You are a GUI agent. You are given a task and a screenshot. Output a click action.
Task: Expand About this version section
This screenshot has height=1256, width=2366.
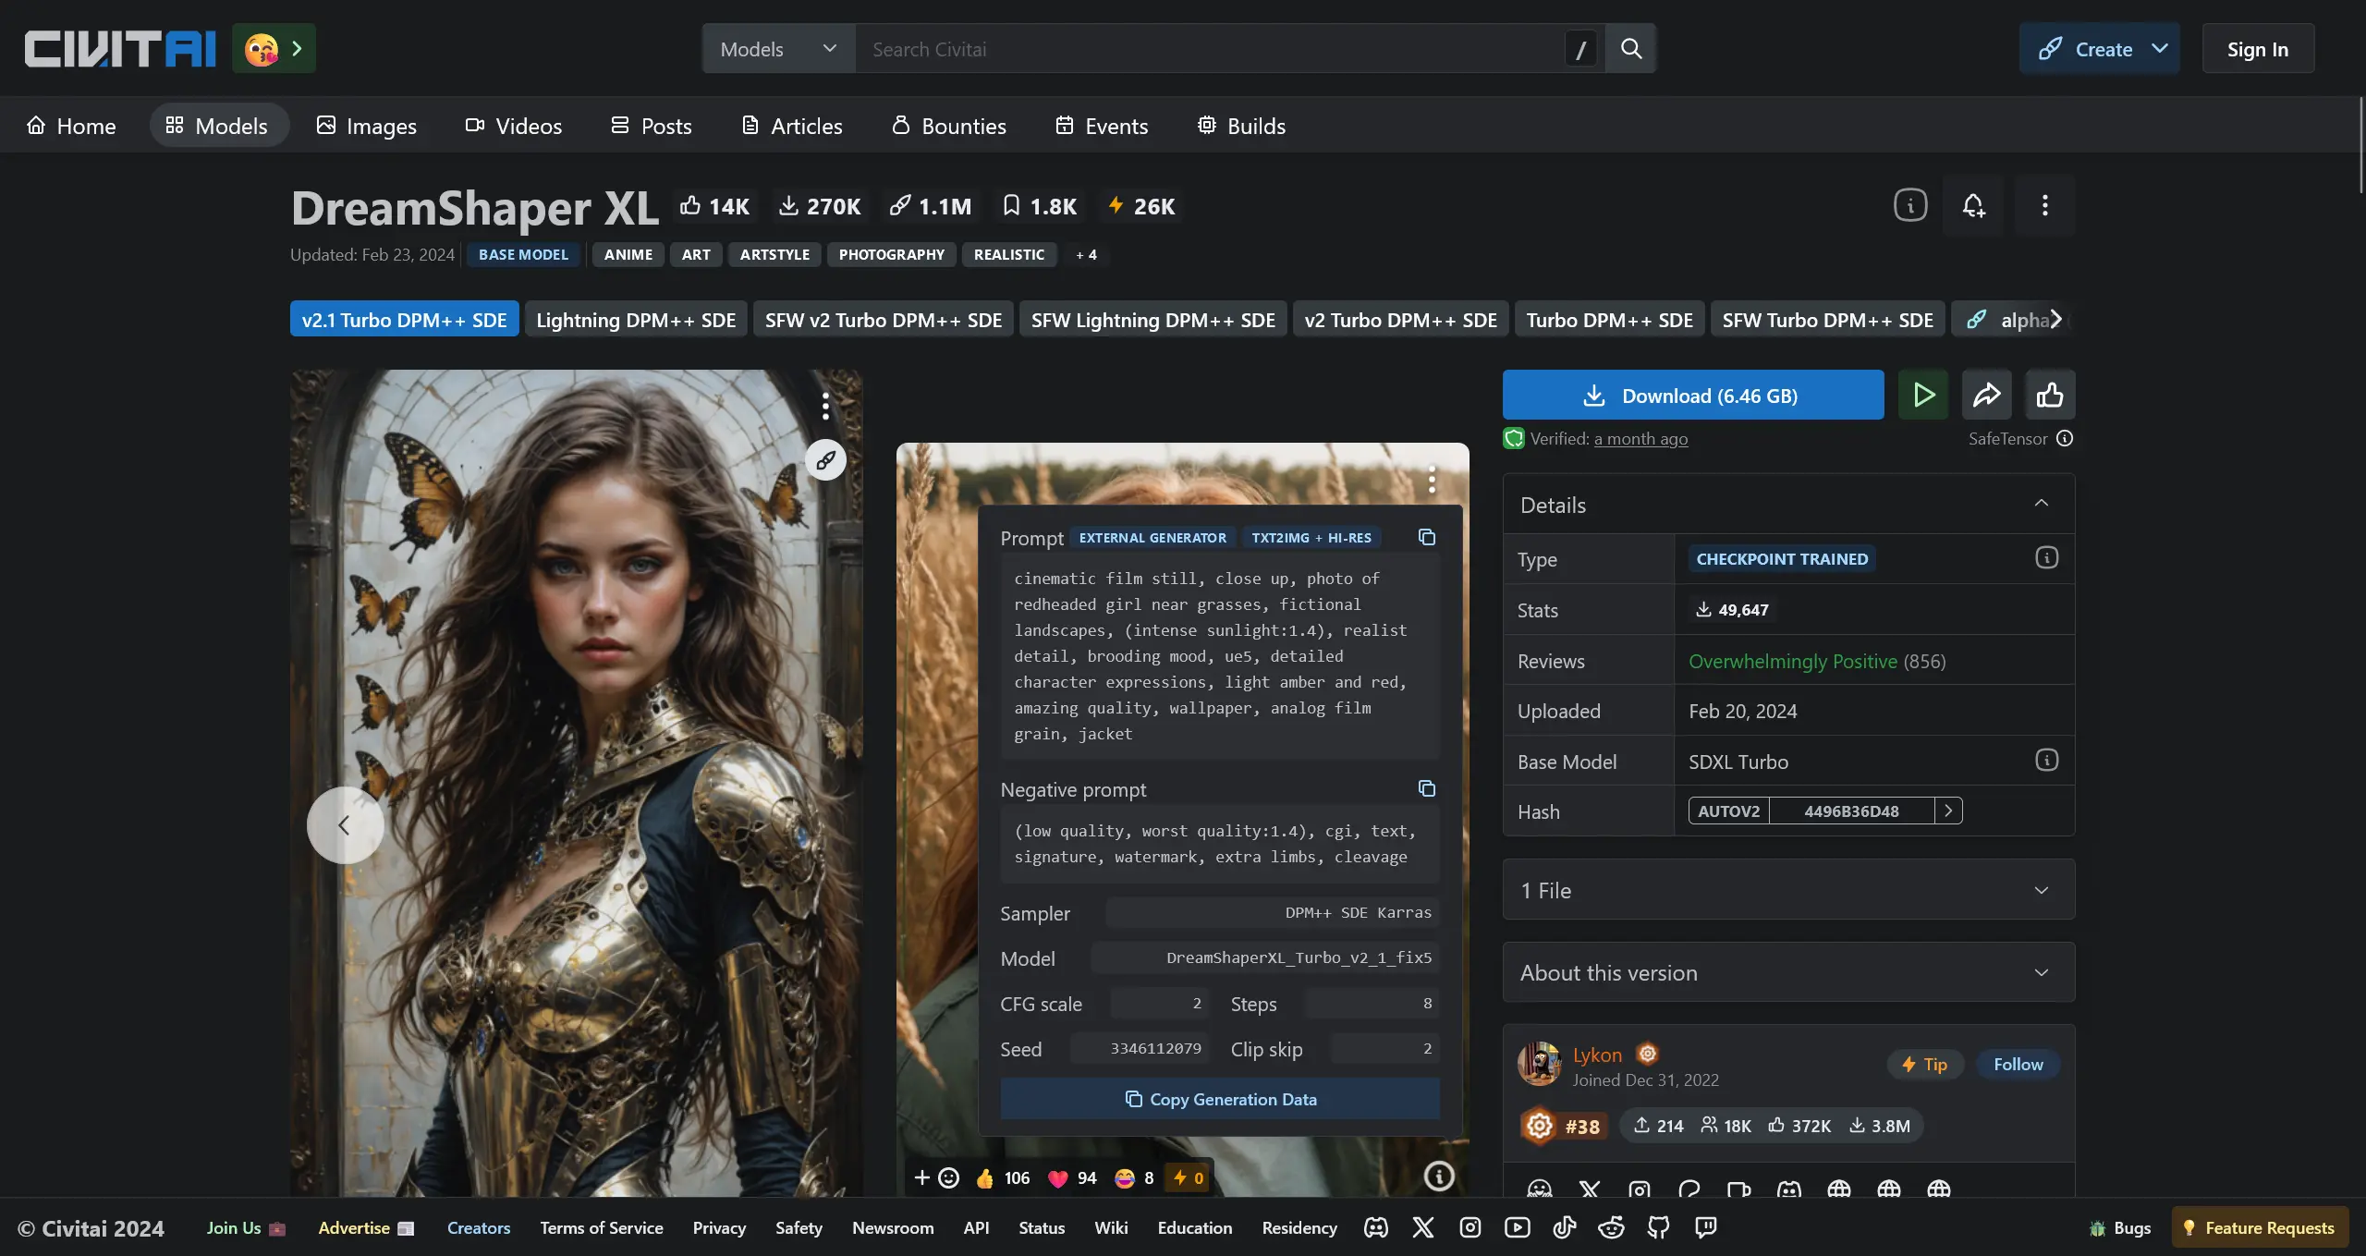point(1788,972)
